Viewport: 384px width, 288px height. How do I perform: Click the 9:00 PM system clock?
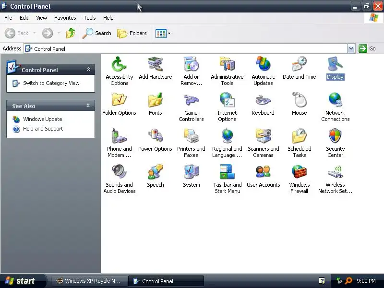[366, 281]
